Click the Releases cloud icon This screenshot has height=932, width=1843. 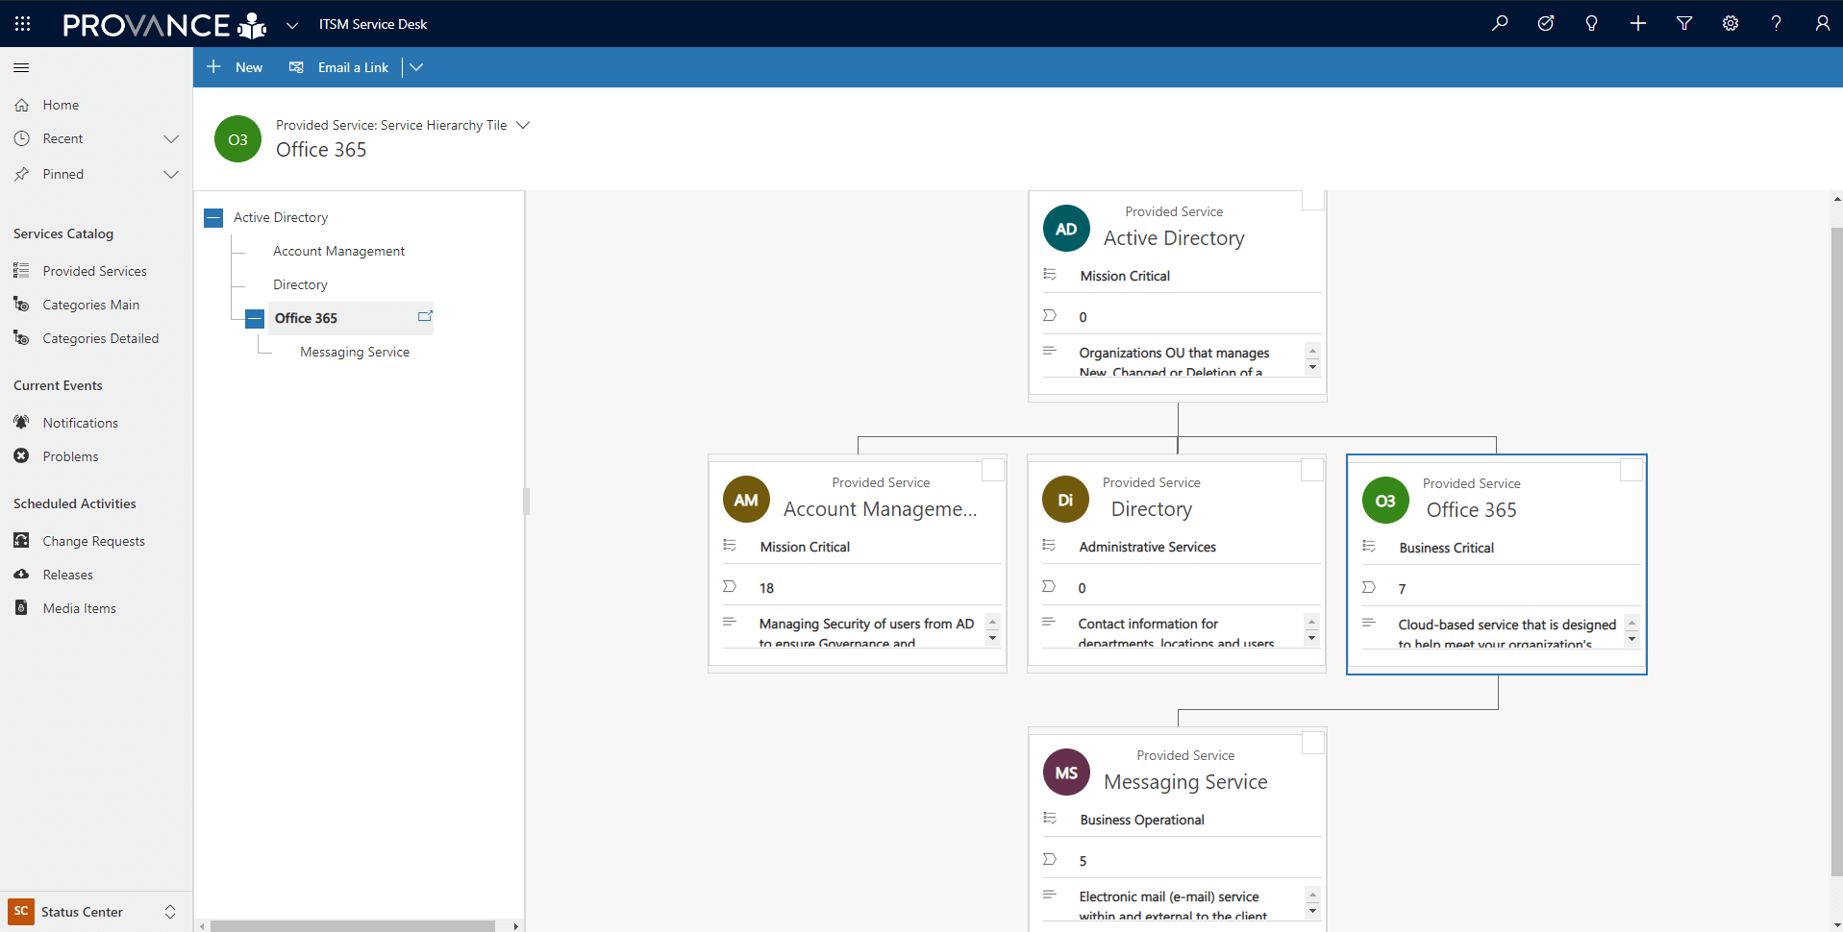tap(21, 574)
